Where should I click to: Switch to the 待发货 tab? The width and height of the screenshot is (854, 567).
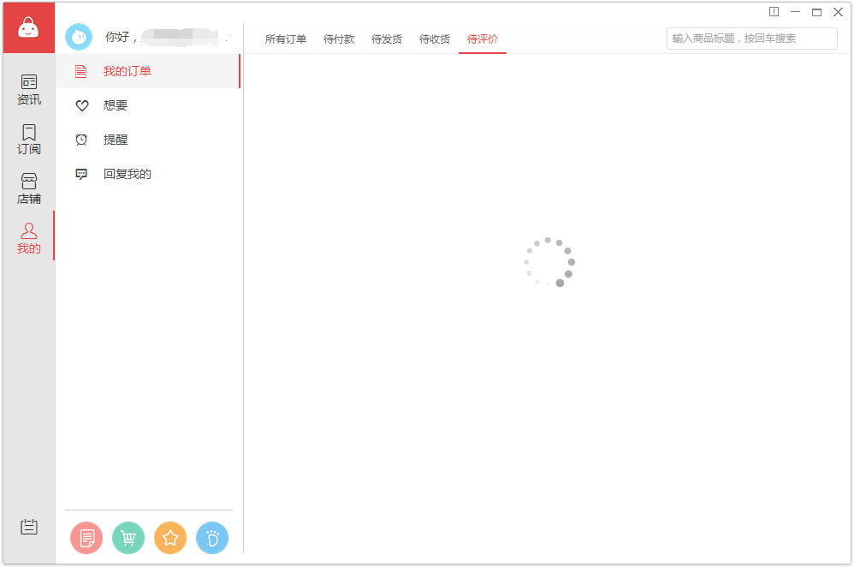click(387, 39)
